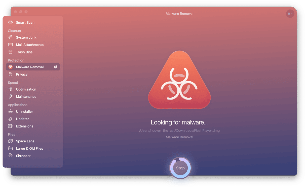306x187 pixels.
Task: Click the Malware Removal biohazard sidebar icon
Action: (x=10, y=67)
